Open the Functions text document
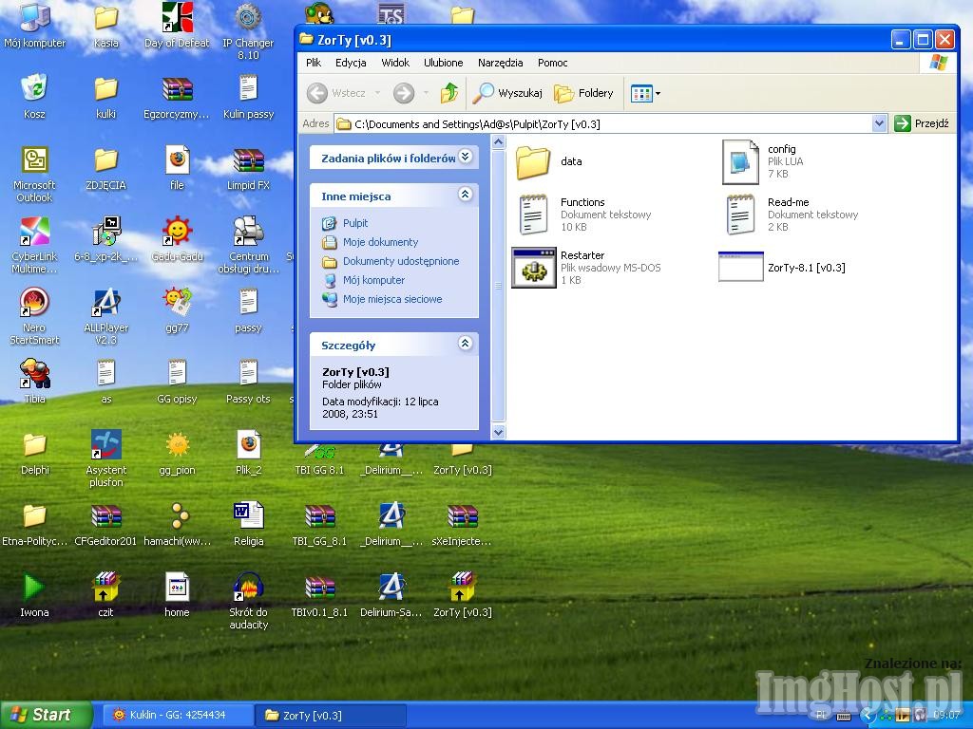Screen dimensions: 973x729 point(534,215)
